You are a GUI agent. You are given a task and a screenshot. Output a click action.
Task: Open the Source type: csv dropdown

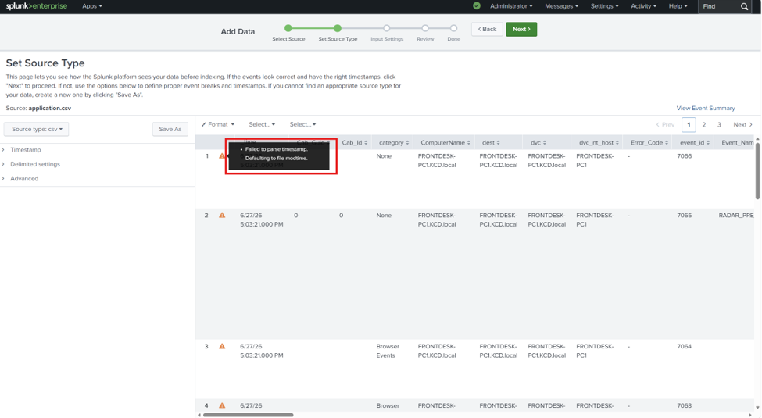point(37,129)
